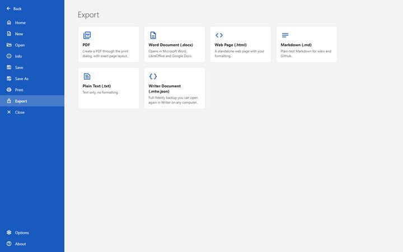Click 'A standalone web page' description
This screenshot has width=403, height=252.
pyautogui.click(x=240, y=54)
